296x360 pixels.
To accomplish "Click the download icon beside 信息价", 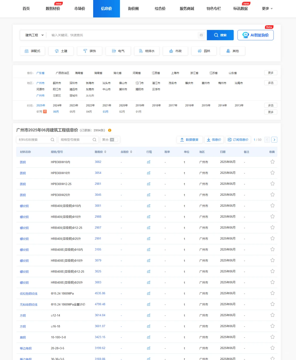I will (209, 140).
